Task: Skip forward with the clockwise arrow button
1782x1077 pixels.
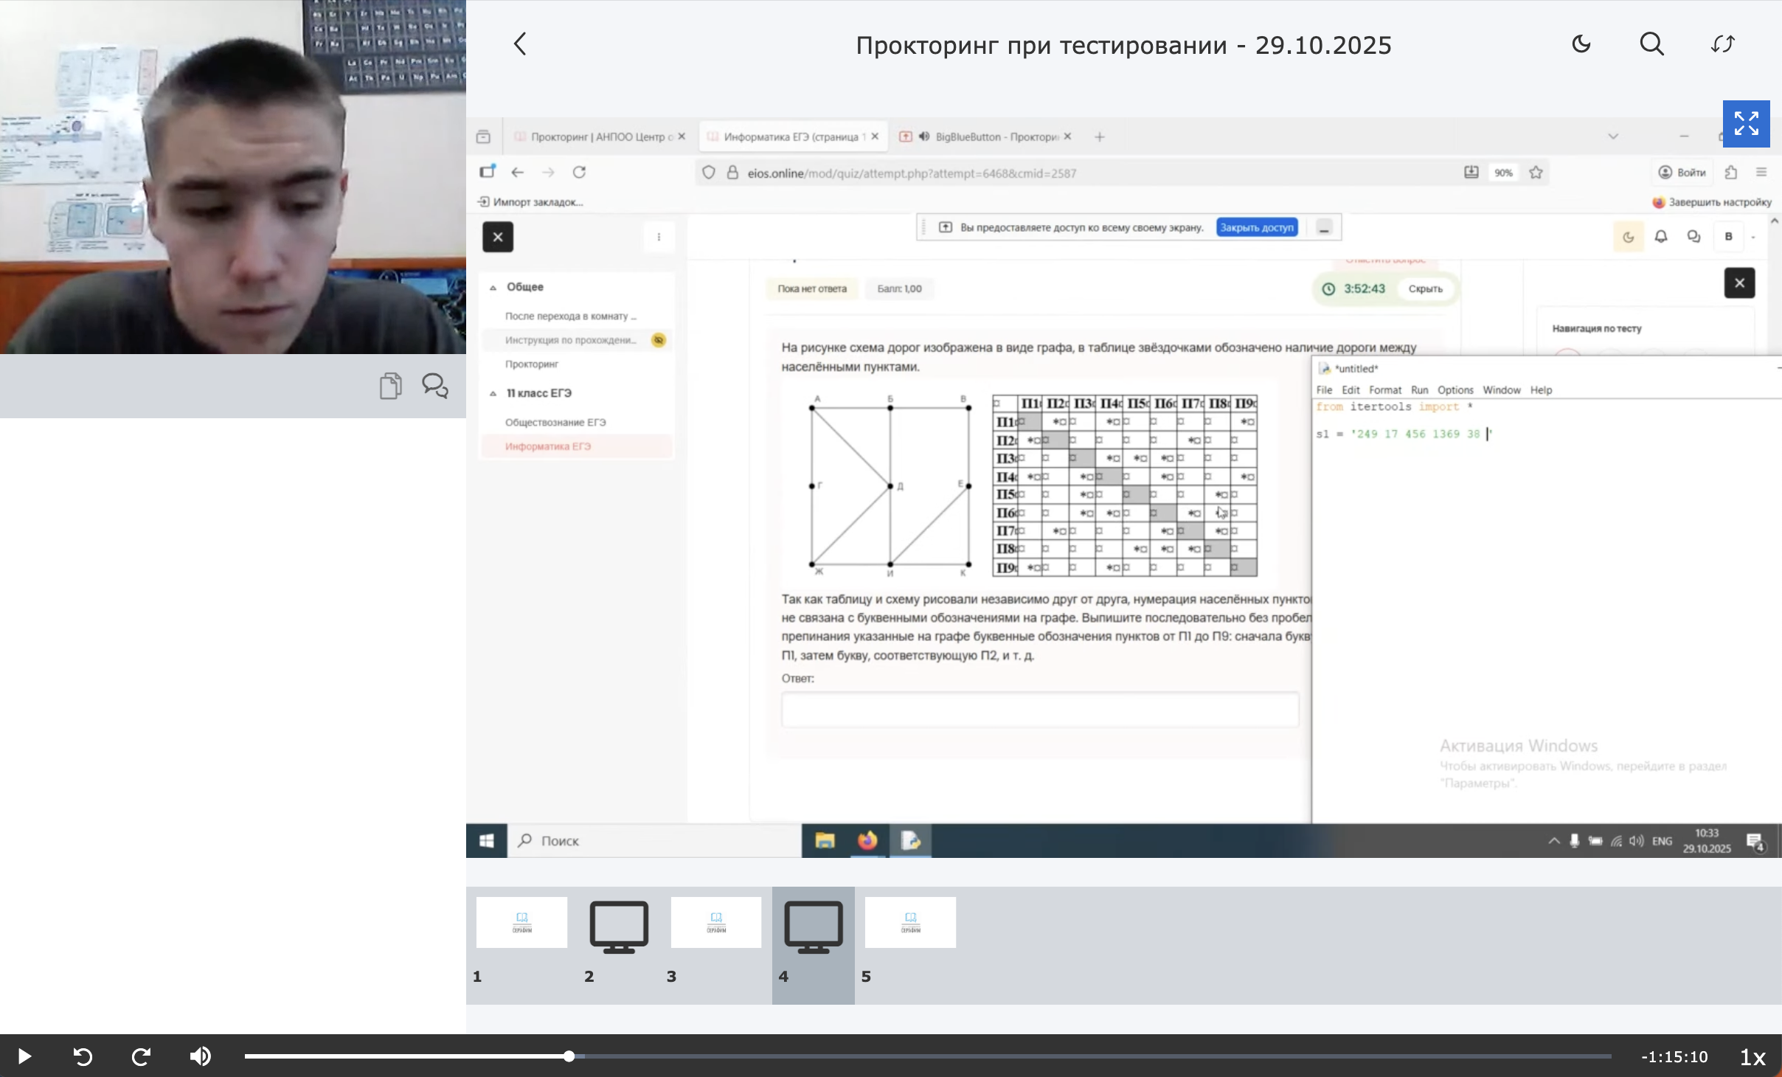Action: (x=141, y=1056)
